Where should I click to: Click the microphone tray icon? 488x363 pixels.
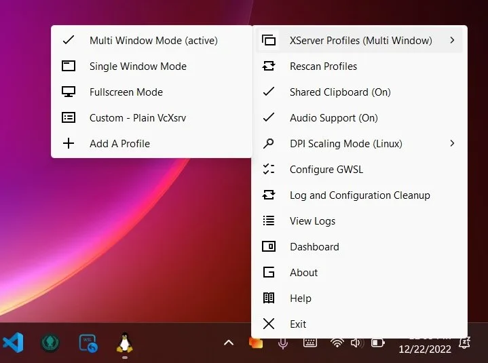[282, 343]
